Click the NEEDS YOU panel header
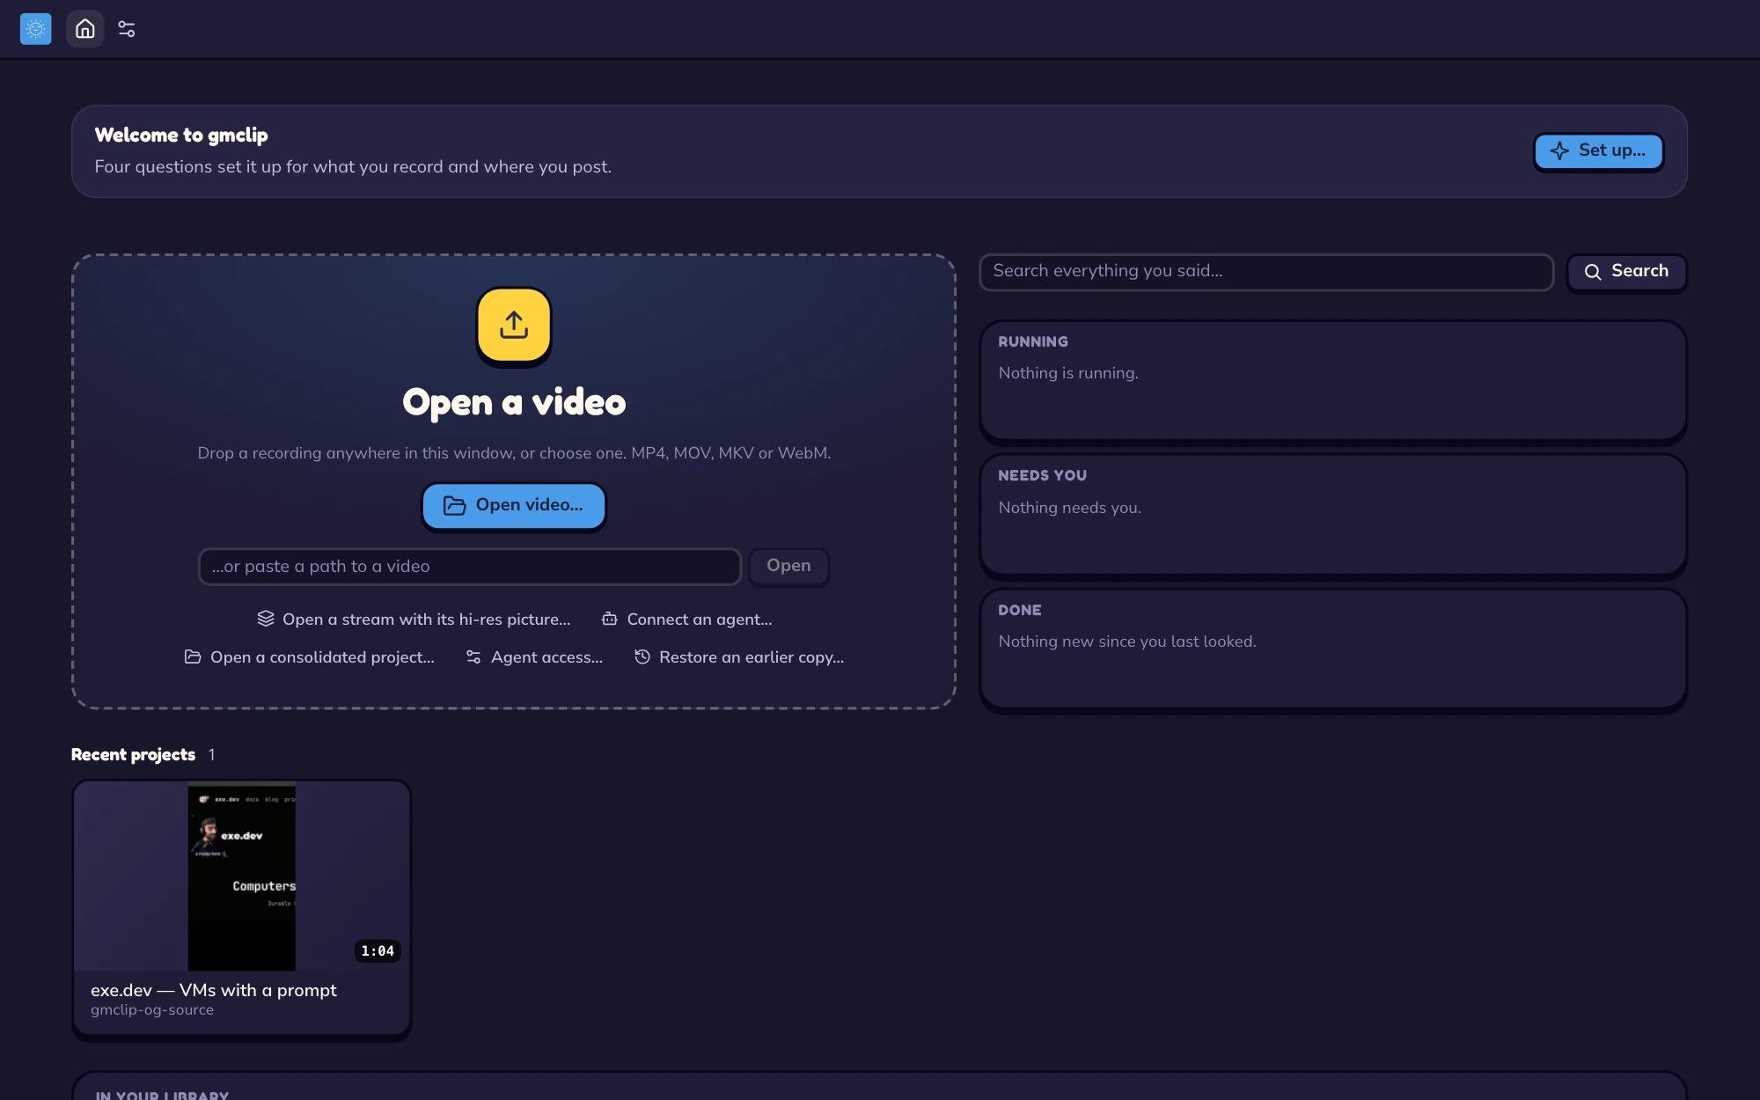 (1042, 475)
